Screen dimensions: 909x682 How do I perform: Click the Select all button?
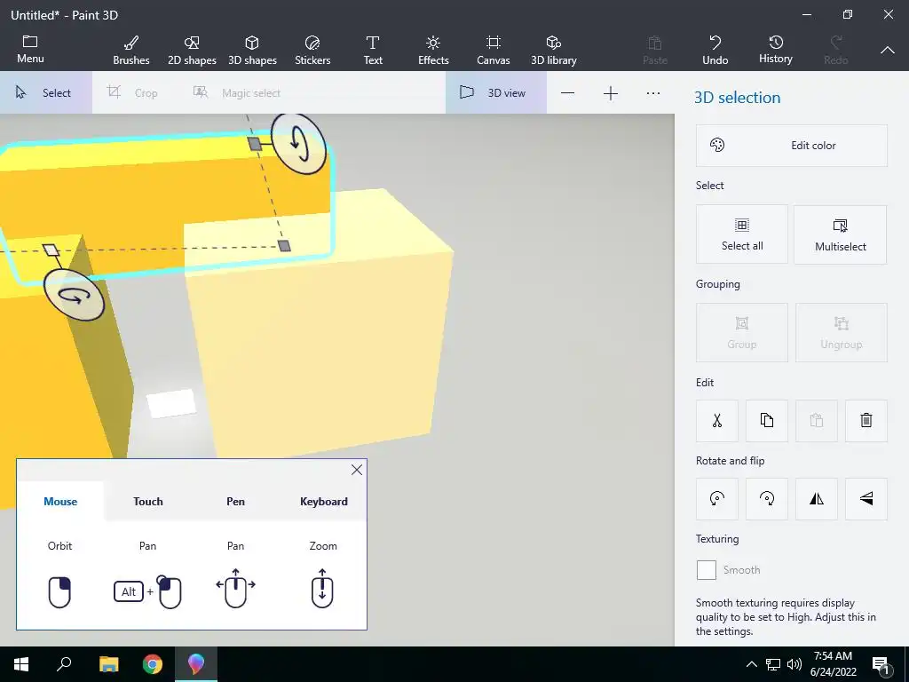point(742,234)
